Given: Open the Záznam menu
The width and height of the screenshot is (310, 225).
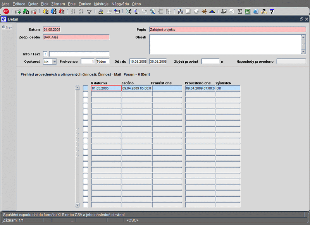Looking at the screenshot, I should pos(58,4).
